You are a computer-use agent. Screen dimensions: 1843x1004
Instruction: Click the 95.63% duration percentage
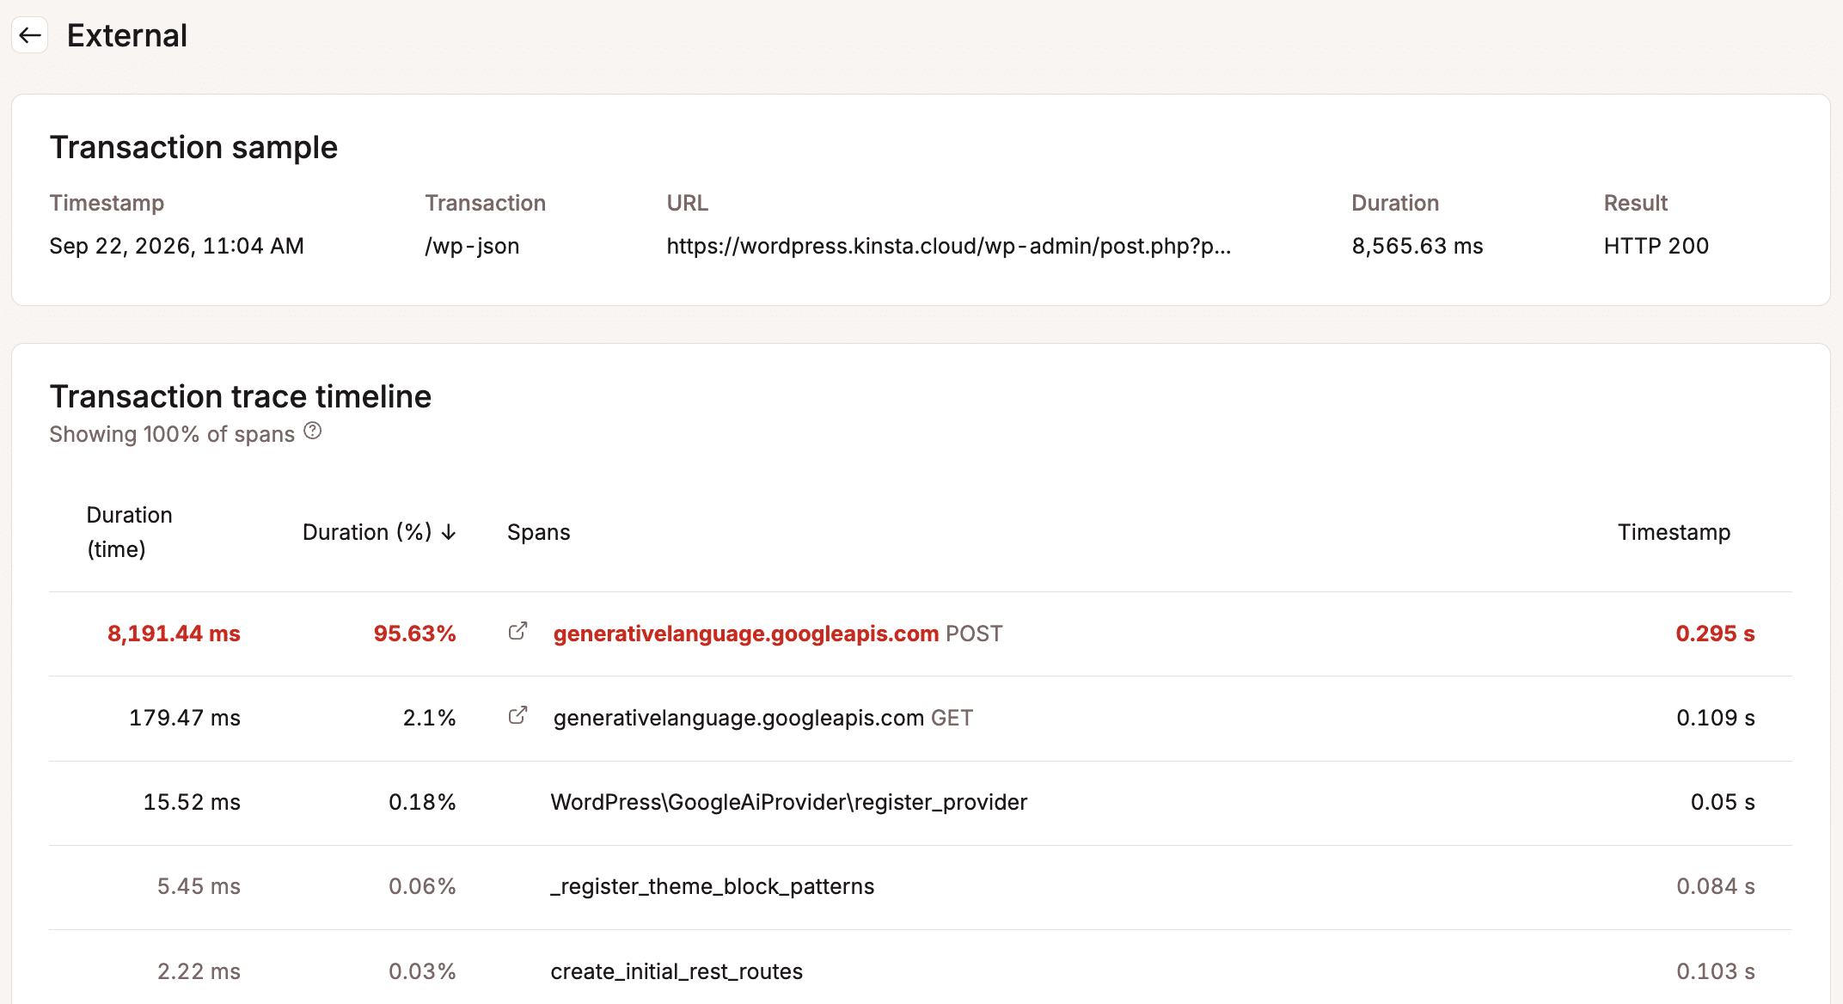click(414, 634)
